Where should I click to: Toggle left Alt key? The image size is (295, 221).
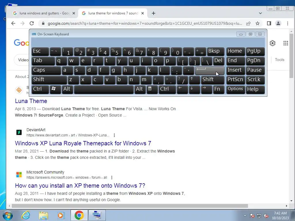point(67,89)
